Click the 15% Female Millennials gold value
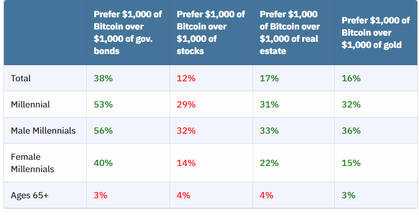The width and height of the screenshot is (419, 215). click(351, 163)
